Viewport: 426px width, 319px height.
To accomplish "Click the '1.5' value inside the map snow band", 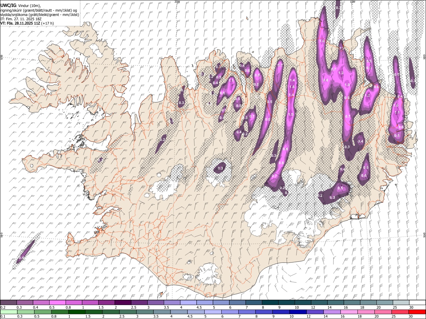I will tap(291, 115).
